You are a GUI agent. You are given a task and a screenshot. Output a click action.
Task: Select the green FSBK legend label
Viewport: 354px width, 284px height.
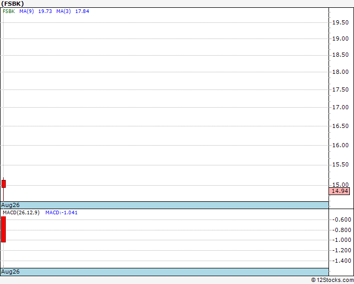[9, 11]
